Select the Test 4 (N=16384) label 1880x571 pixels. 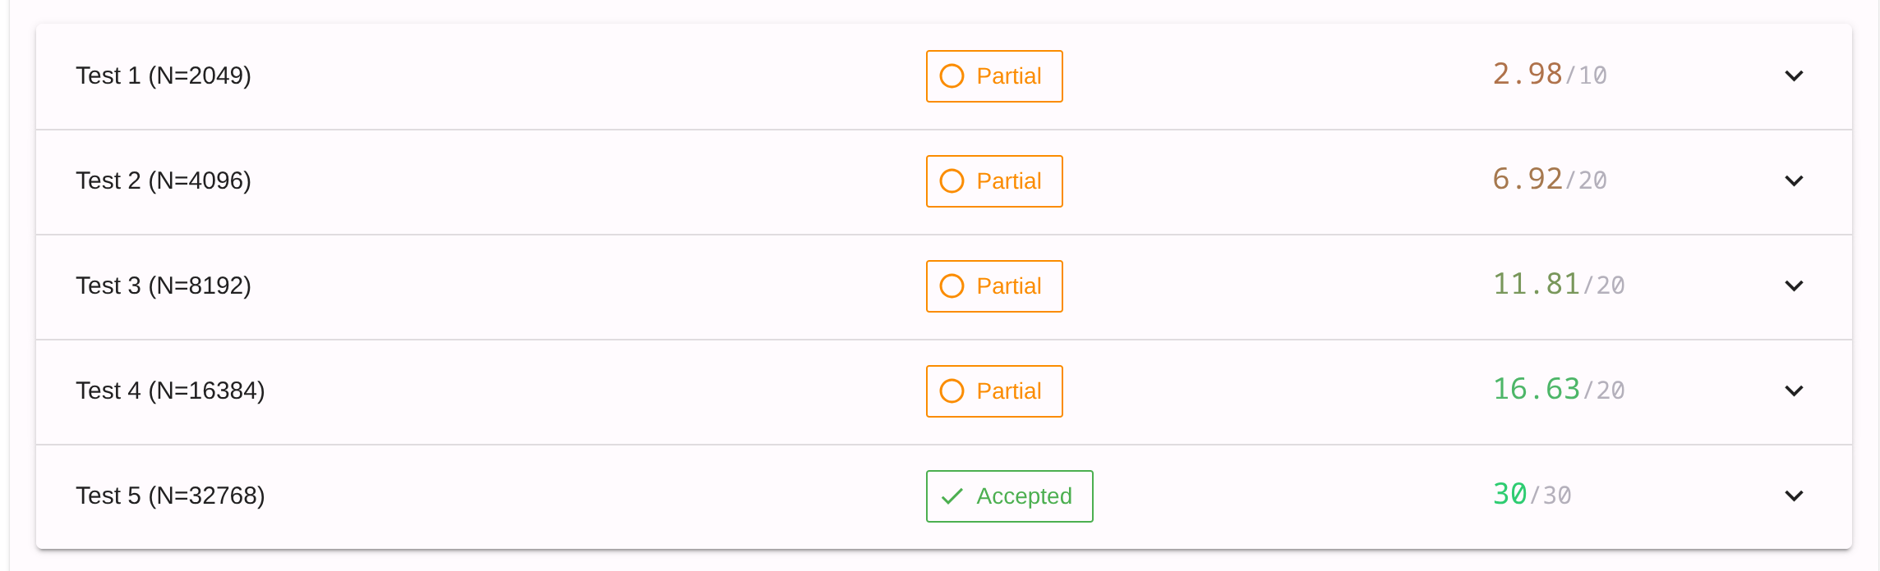170,391
